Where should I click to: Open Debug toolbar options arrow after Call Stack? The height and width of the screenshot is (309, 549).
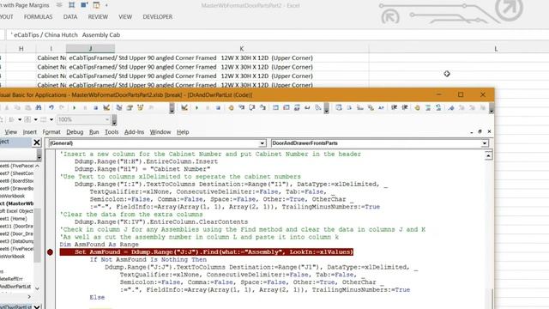click(326, 108)
